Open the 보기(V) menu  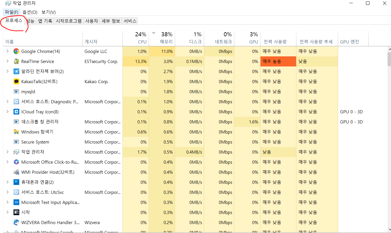(x=49, y=12)
